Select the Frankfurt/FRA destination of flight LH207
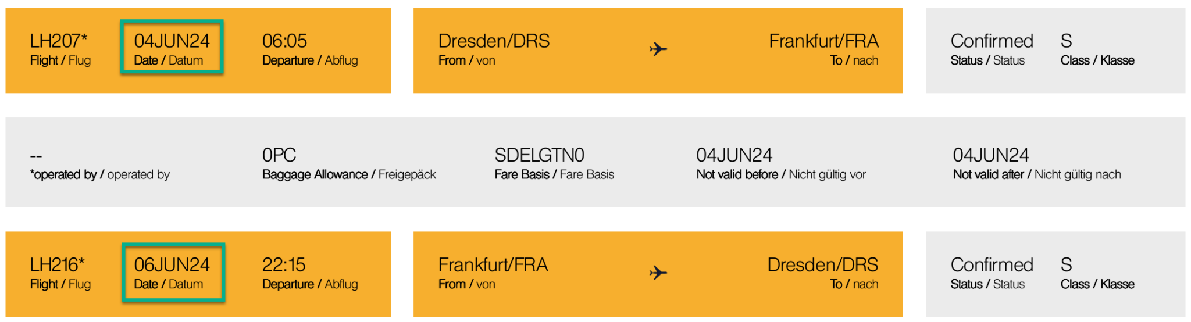 tap(823, 41)
